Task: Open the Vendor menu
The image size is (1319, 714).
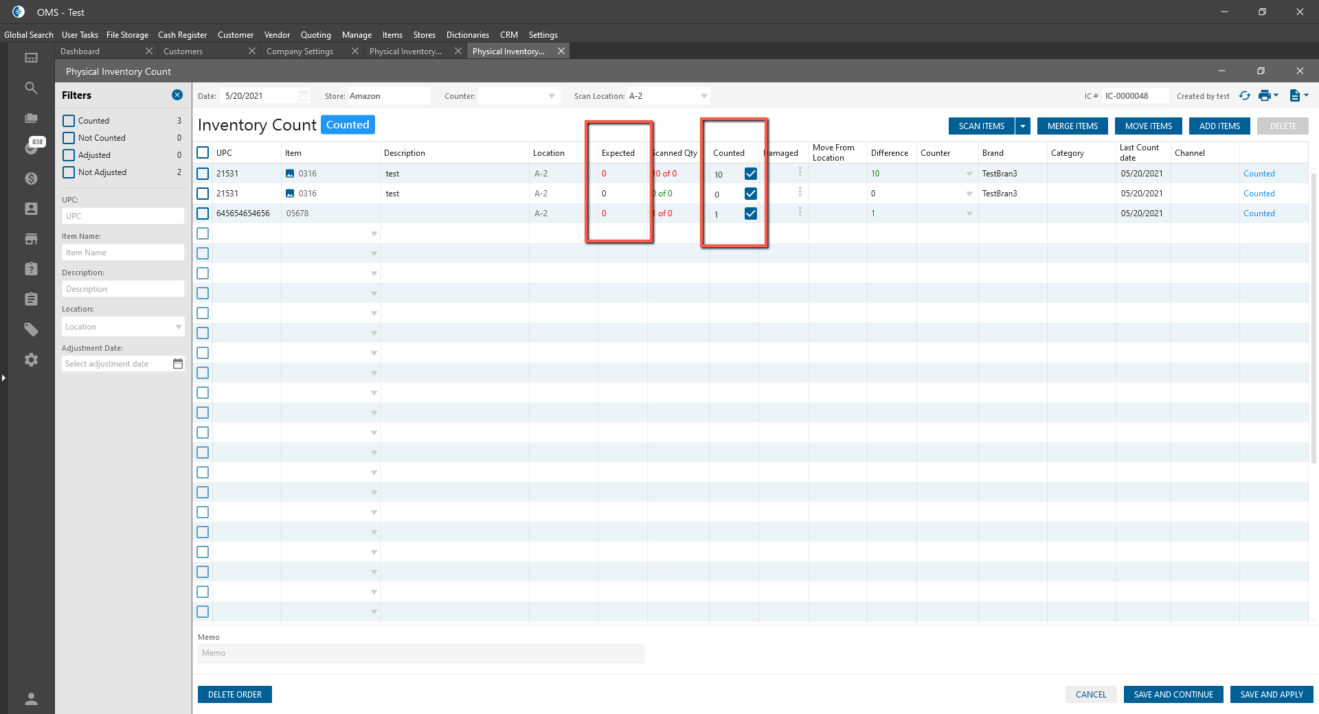Action: coord(277,35)
